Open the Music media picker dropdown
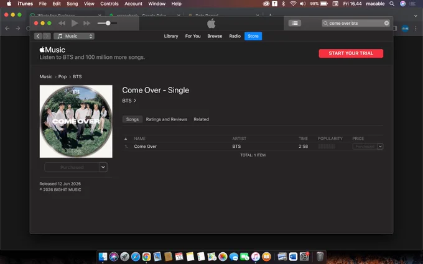 (x=74, y=36)
